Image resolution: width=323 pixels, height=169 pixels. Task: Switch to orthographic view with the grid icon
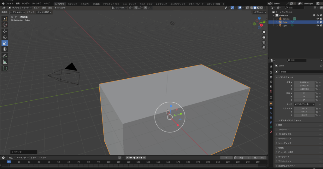(264, 47)
